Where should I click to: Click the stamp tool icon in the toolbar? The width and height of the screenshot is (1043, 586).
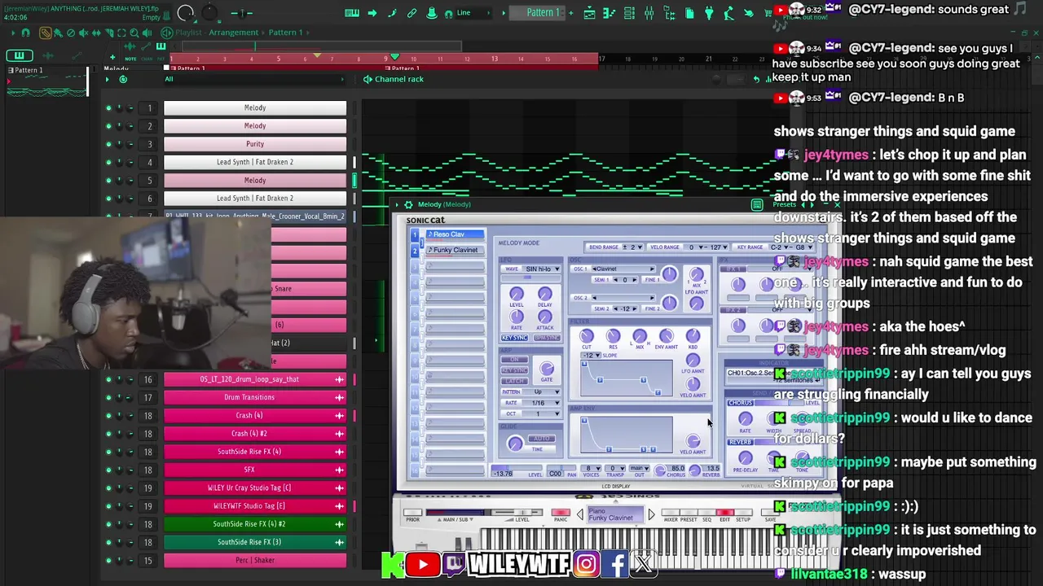click(x=431, y=13)
